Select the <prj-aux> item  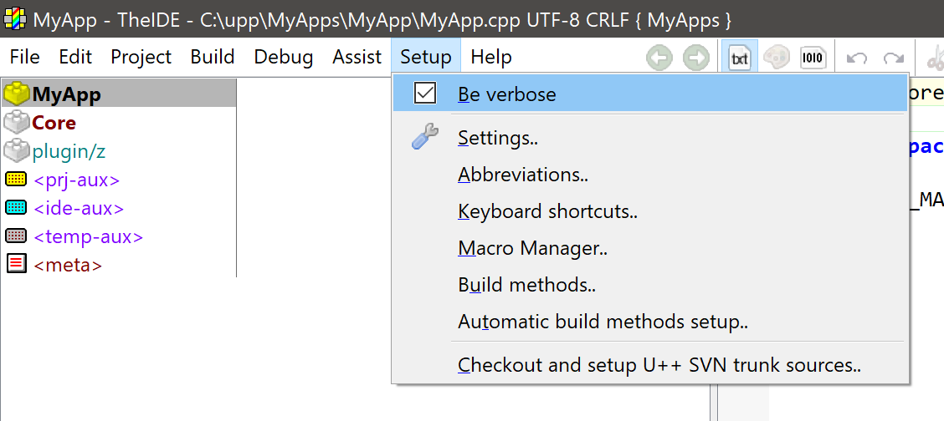tap(76, 180)
